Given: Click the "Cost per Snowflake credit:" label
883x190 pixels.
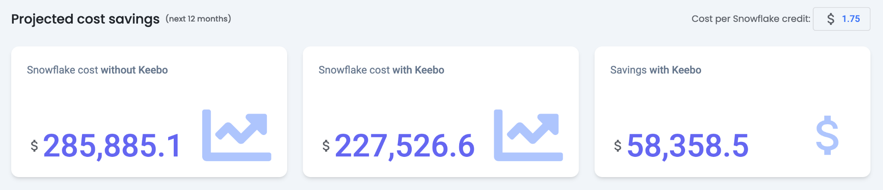Looking at the screenshot, I should (x=751, y=19).
